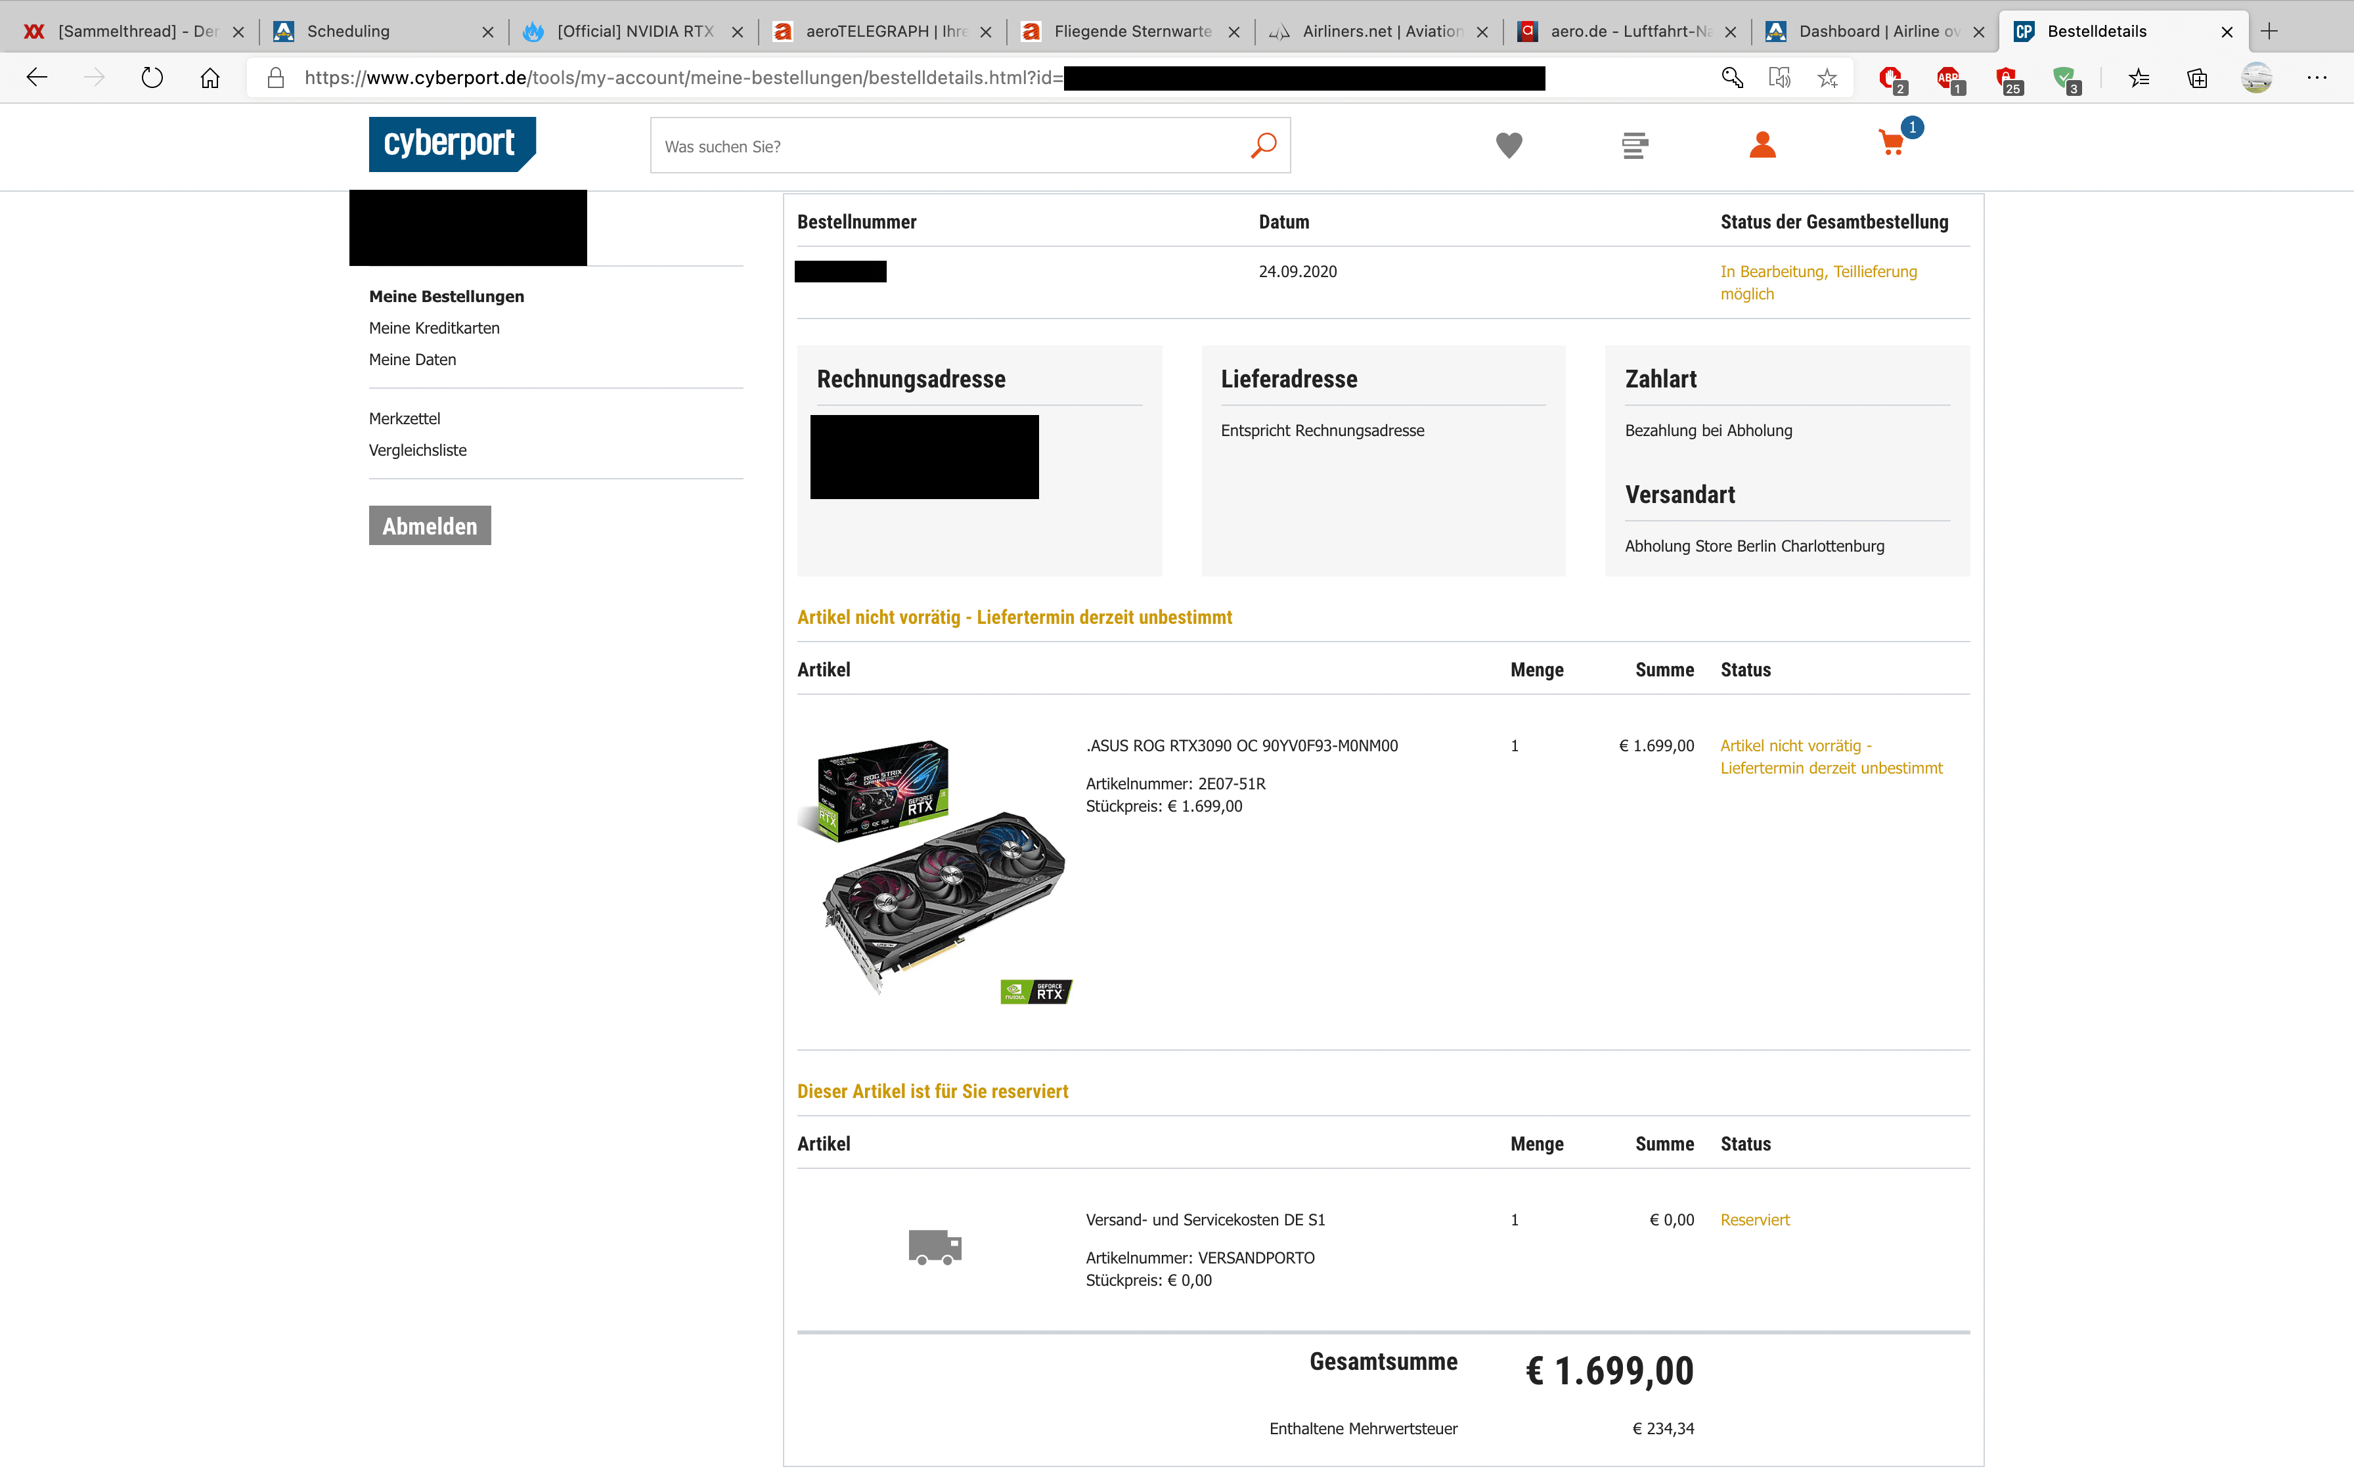Open the wishlist heart icon
2354x1471 pixels.
[1509, 145]
